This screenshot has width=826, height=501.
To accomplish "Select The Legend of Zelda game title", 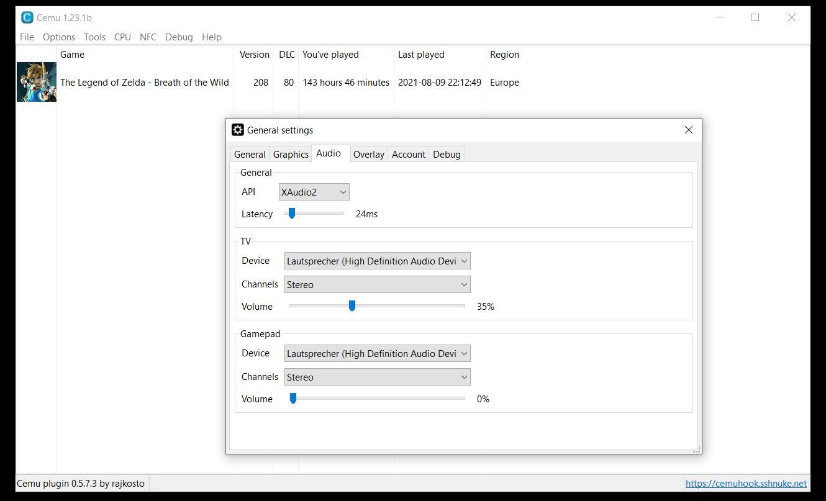I will tap(145, 82).
